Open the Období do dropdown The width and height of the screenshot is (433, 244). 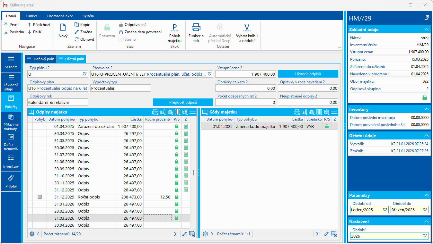tap(425, 210)
